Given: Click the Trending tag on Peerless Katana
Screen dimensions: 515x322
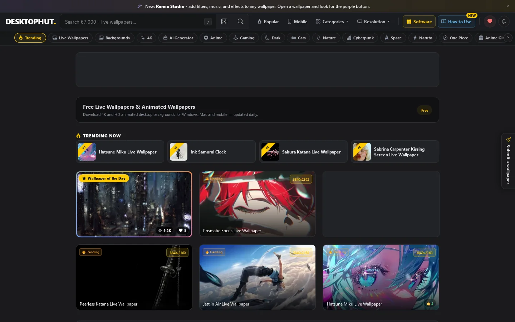Looking at the screenshot, I should point(90,252).
